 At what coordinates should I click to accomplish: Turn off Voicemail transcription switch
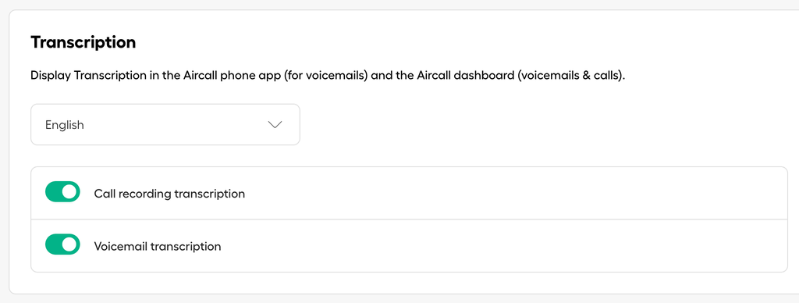pyautogui.click(x=62, y=244)
